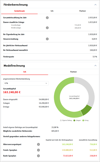This screenshot has height=162, width=100.
Task: Click the Kinderzulage amount 300,00 €
Action: click(x=78, y=28)
